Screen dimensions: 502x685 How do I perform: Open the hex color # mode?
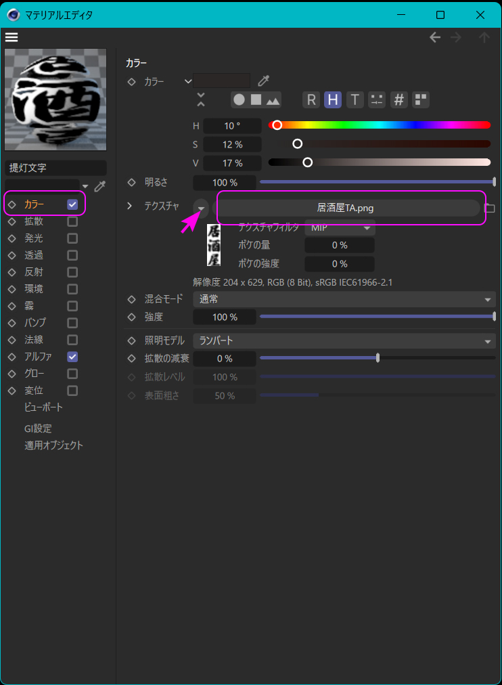399,100
